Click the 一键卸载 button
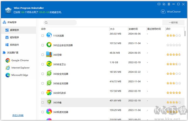Image resolution: width=188 pixels, height=121 pixels. click(173, 23)
